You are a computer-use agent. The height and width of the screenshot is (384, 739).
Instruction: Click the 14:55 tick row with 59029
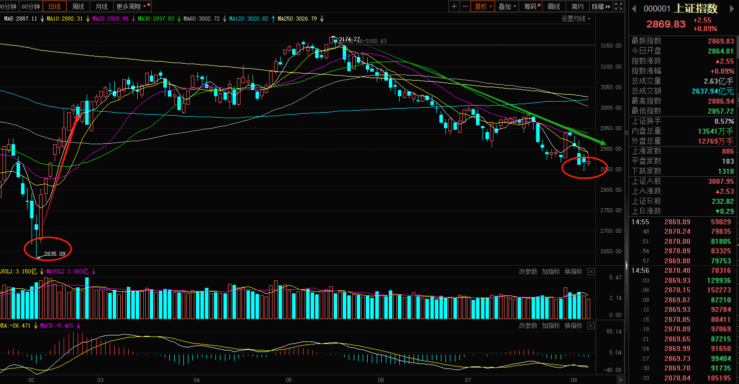(683, 222)
